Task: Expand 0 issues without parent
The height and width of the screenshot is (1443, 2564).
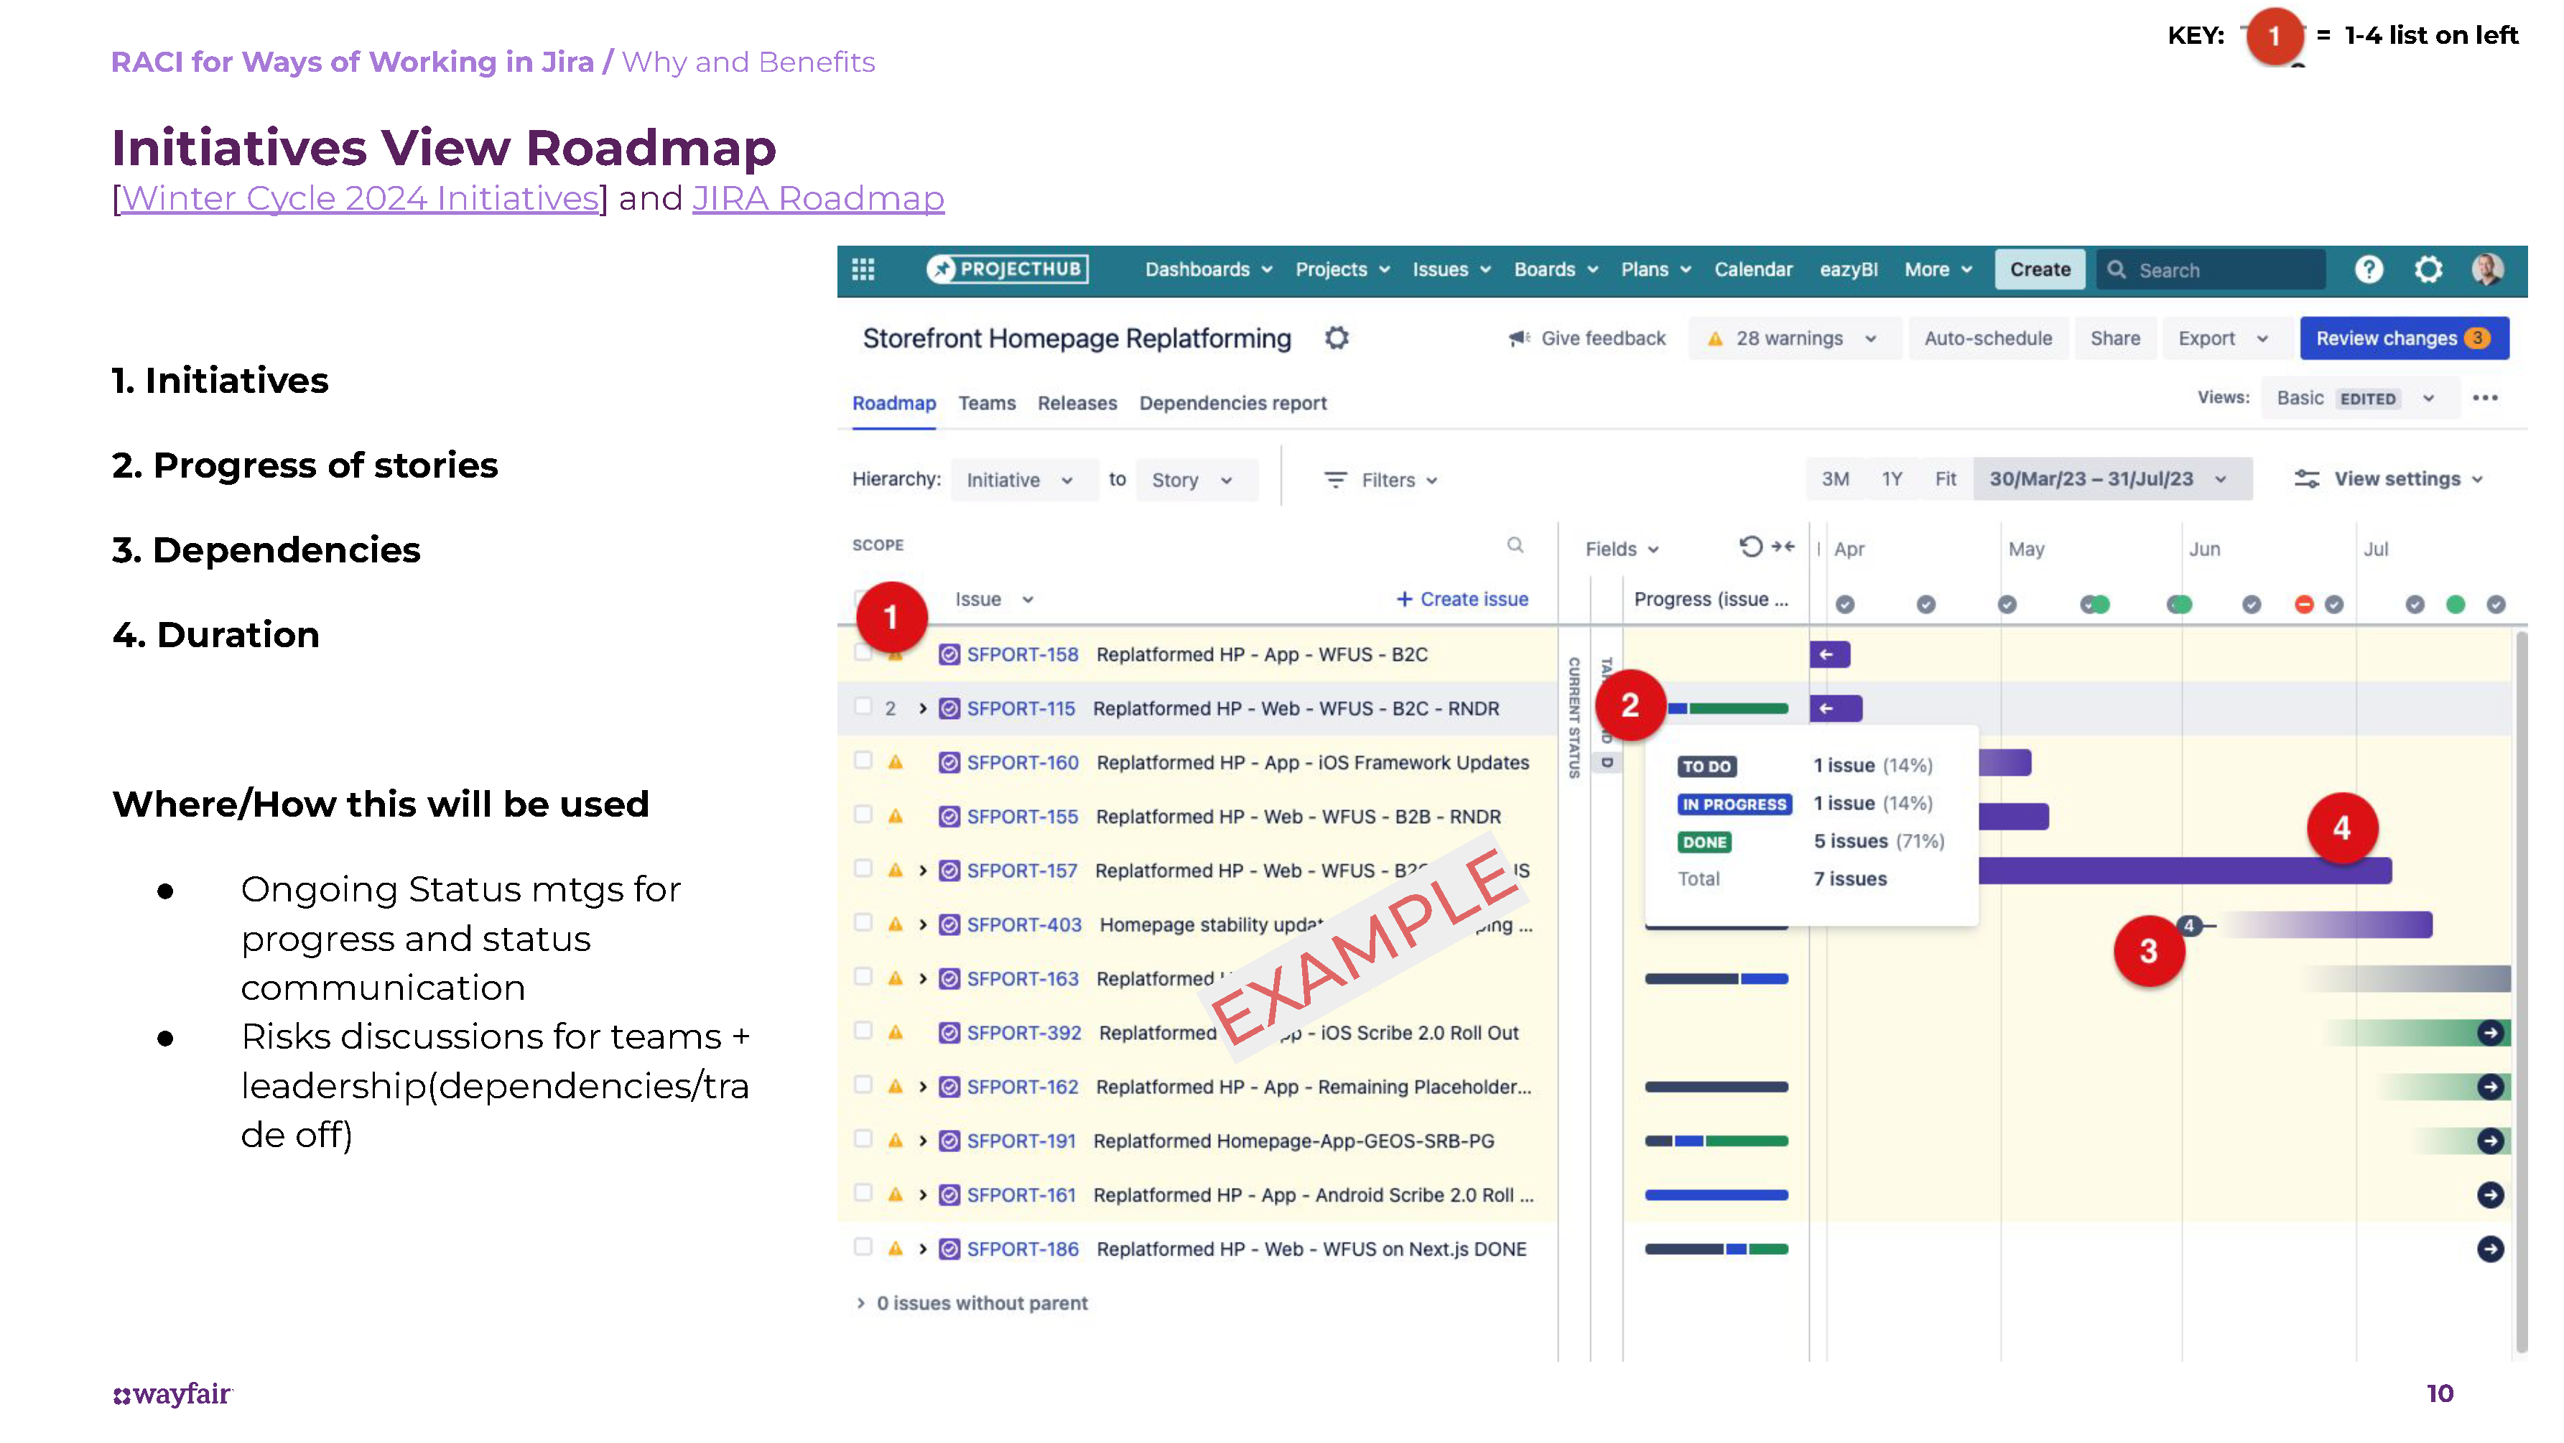Action: click(x=861, y=1303)
